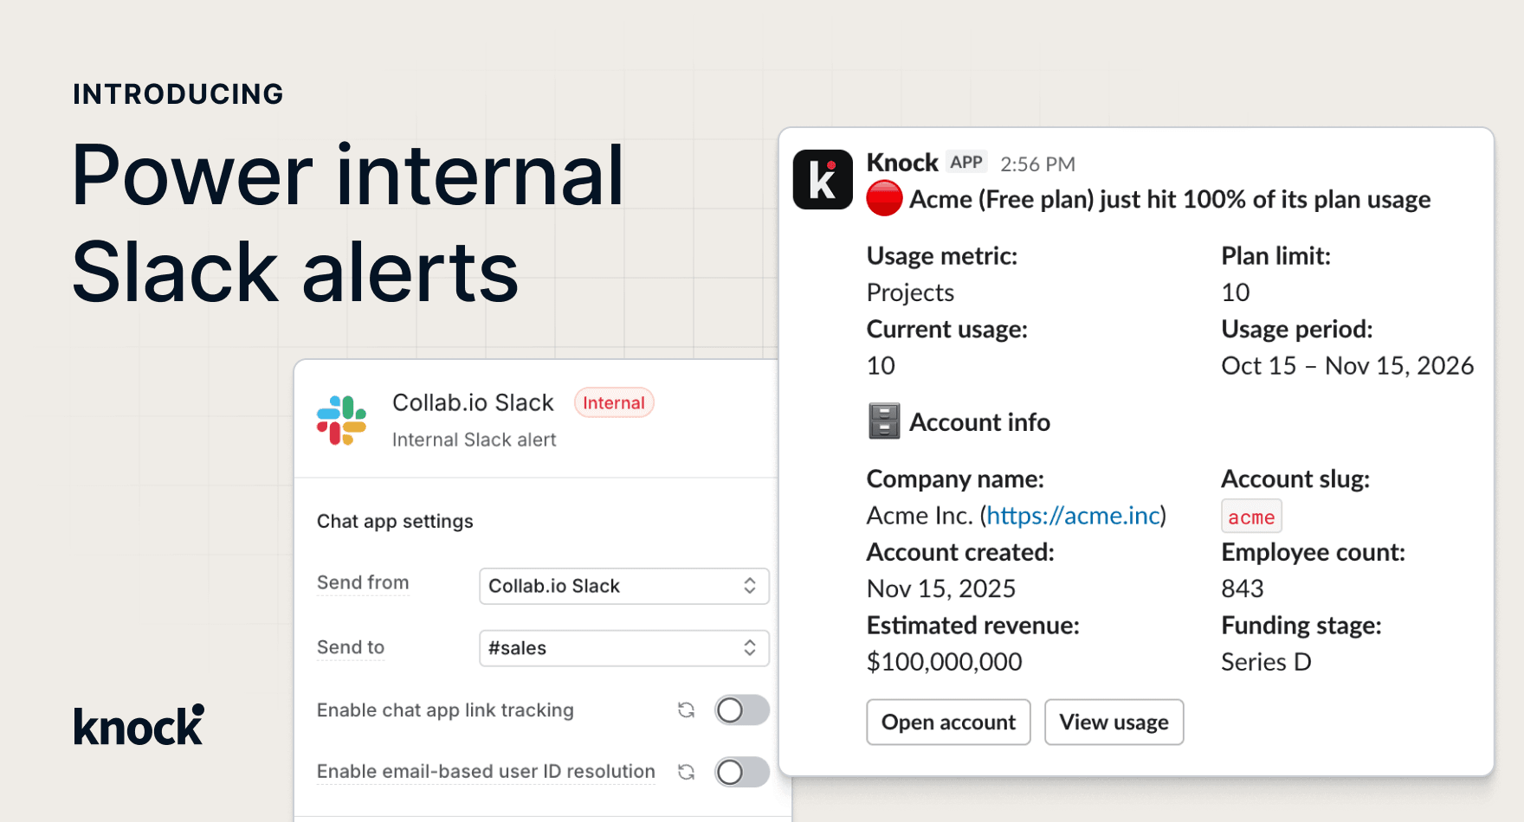Click the Employee count label
The width and height of the screenshot is (1524, 822).
click(x=1313, y=552)
